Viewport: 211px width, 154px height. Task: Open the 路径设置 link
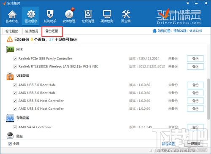pyautogui.click(x=168, y=144)
